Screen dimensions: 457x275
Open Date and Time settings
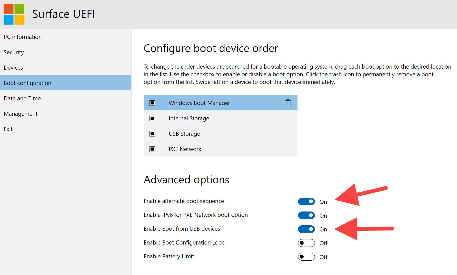coord(66,98)
